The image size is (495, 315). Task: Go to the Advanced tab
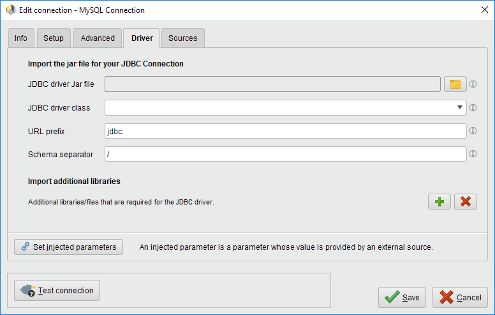98,38
